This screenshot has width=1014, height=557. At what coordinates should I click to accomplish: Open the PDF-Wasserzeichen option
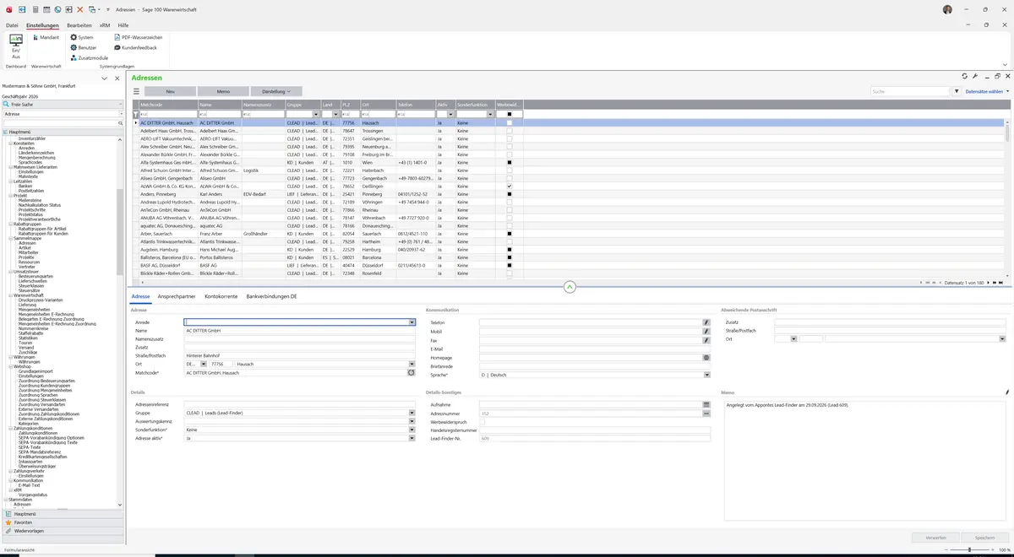point(138,37)
